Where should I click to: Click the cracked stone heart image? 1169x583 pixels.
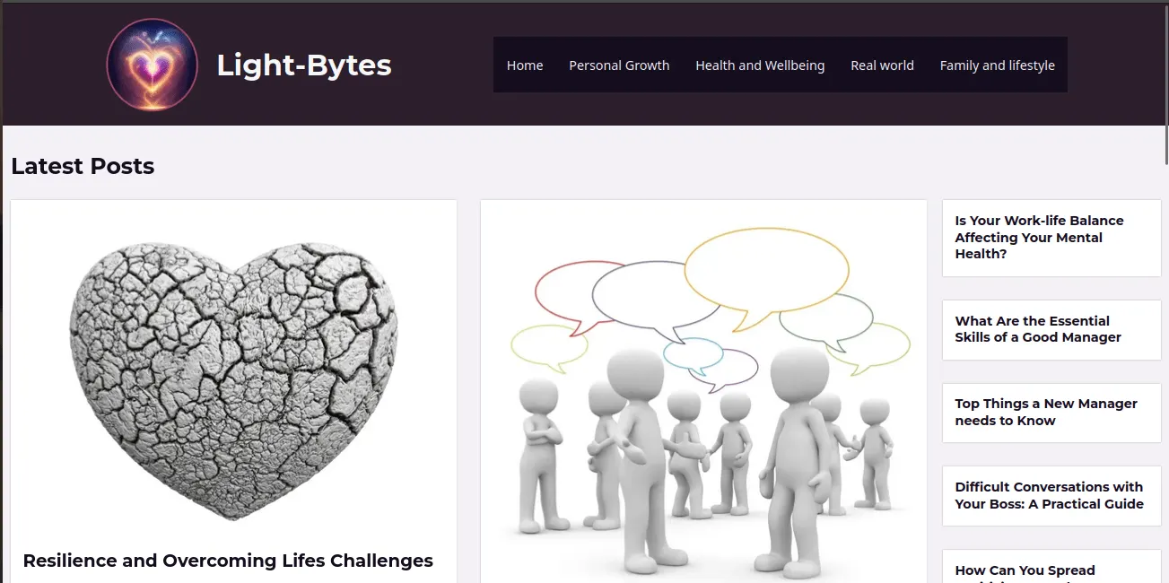click(x=233, y=381)
